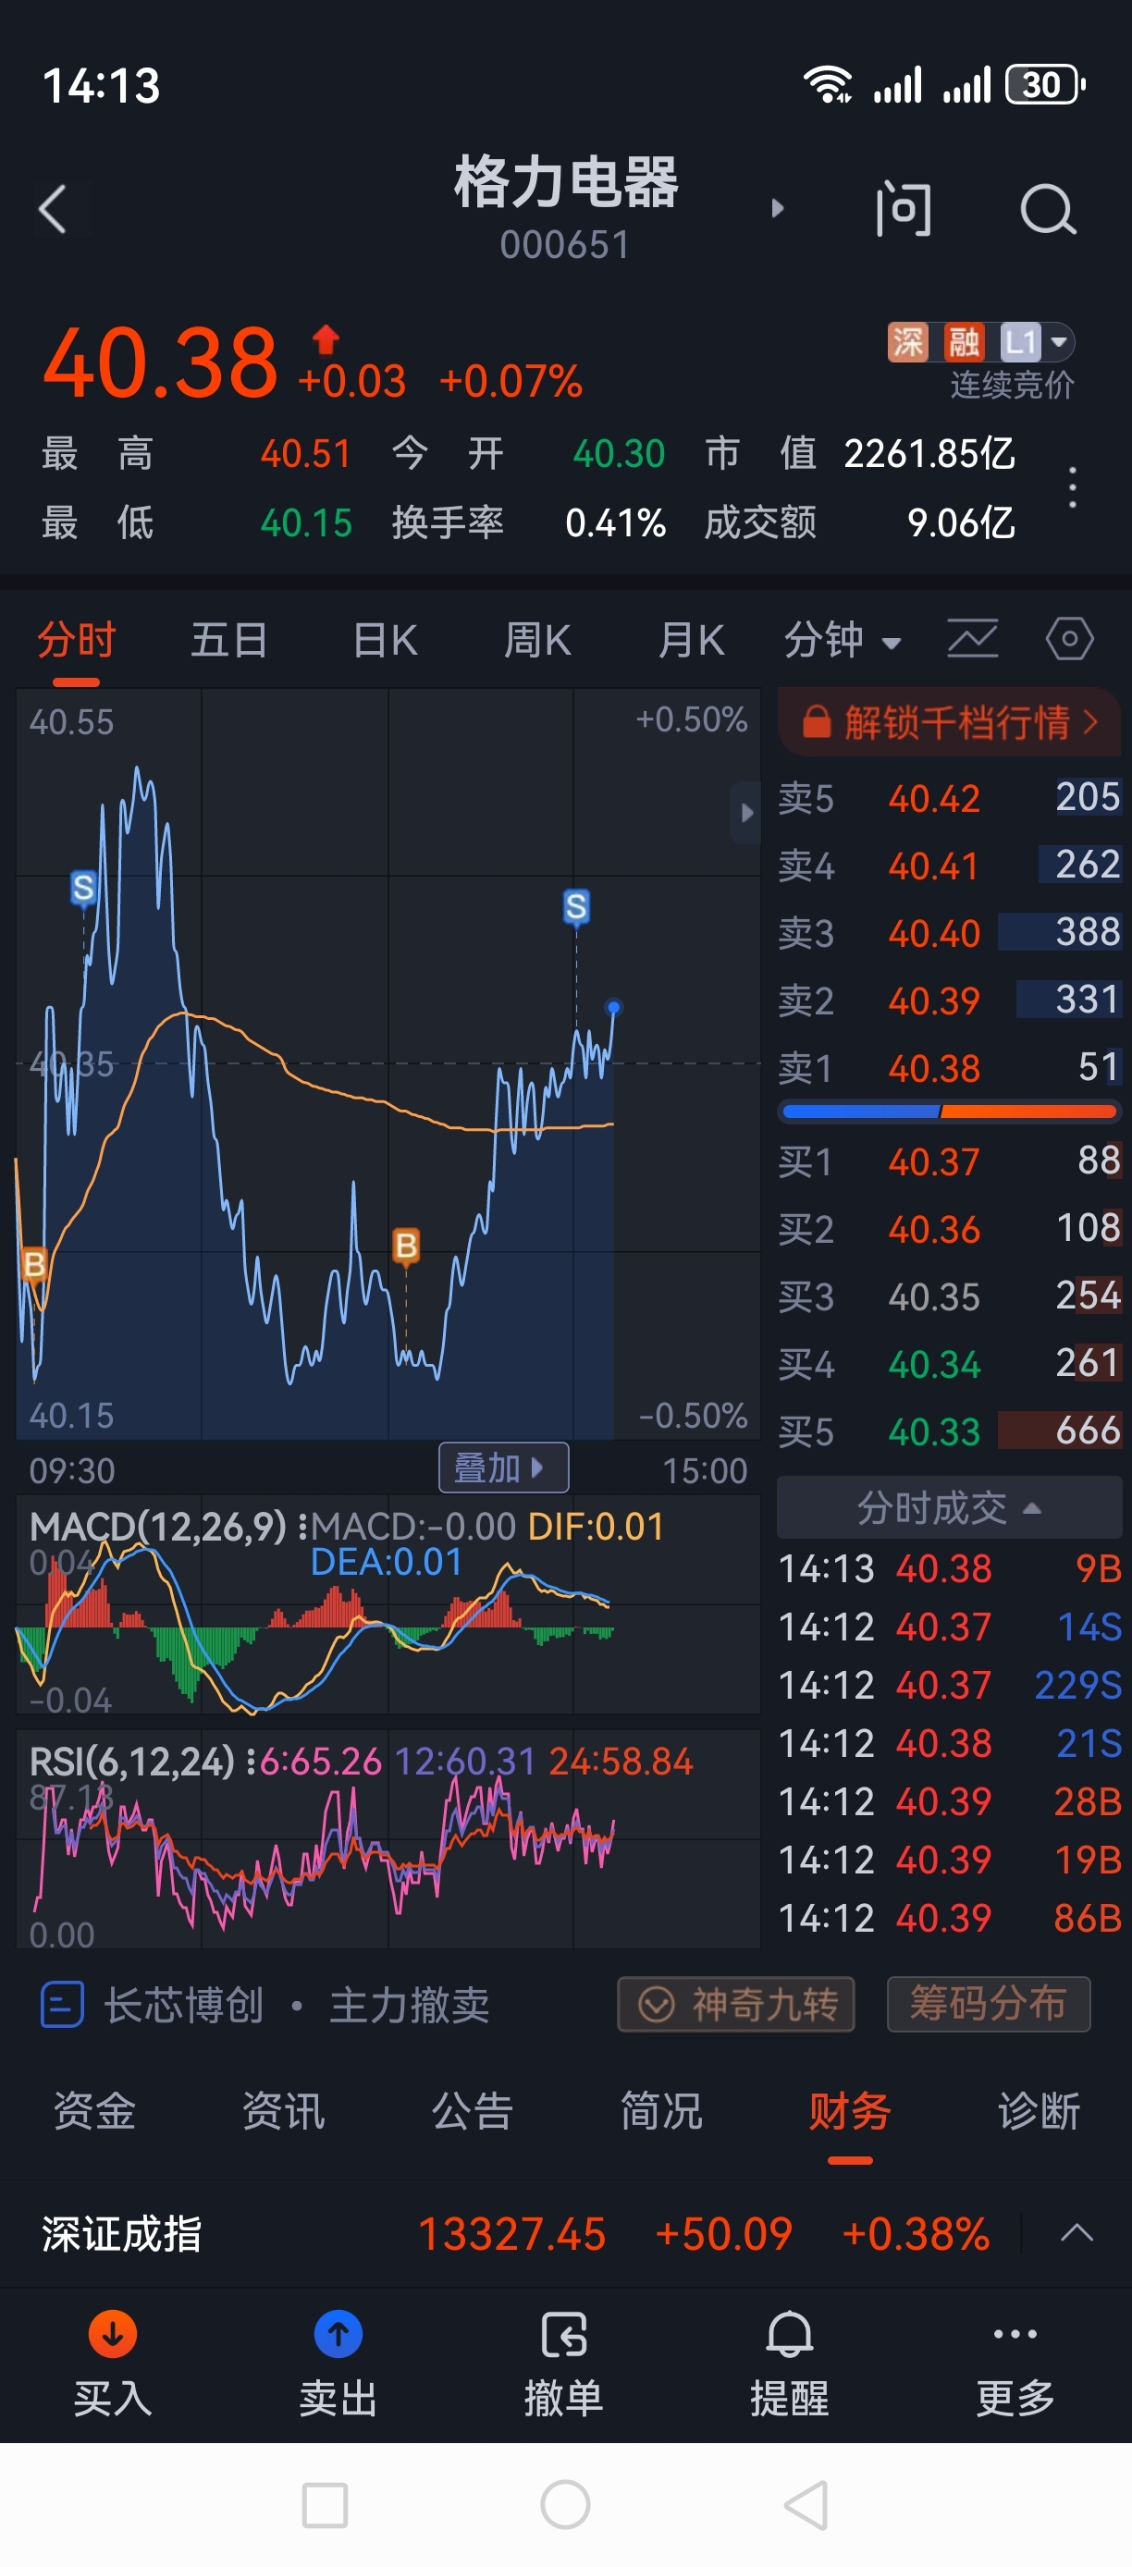Tap 买4 row at 40.34
Viewport: 1132px width, 2567px height.
pos(949,1363)
